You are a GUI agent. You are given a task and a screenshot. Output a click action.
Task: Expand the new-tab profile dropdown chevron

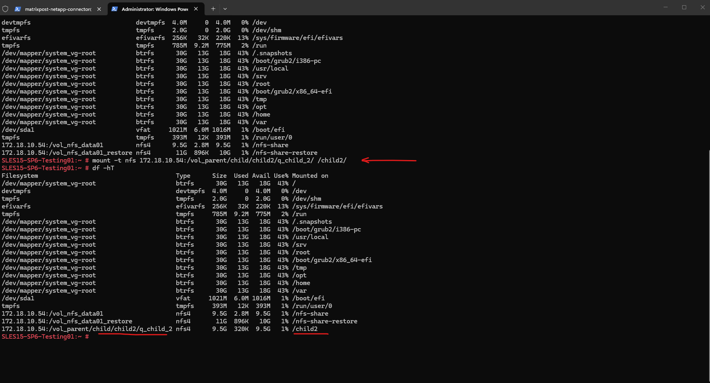coord(225,8)
